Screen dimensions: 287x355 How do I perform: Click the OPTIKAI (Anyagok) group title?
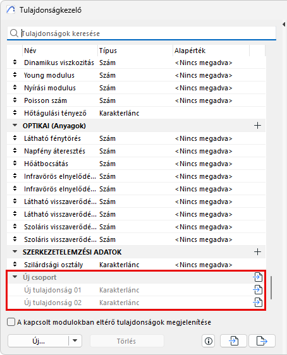(54, 126)
